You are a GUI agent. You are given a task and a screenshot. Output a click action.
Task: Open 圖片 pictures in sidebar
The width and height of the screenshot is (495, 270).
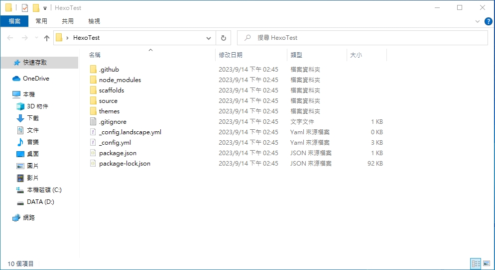27,166
